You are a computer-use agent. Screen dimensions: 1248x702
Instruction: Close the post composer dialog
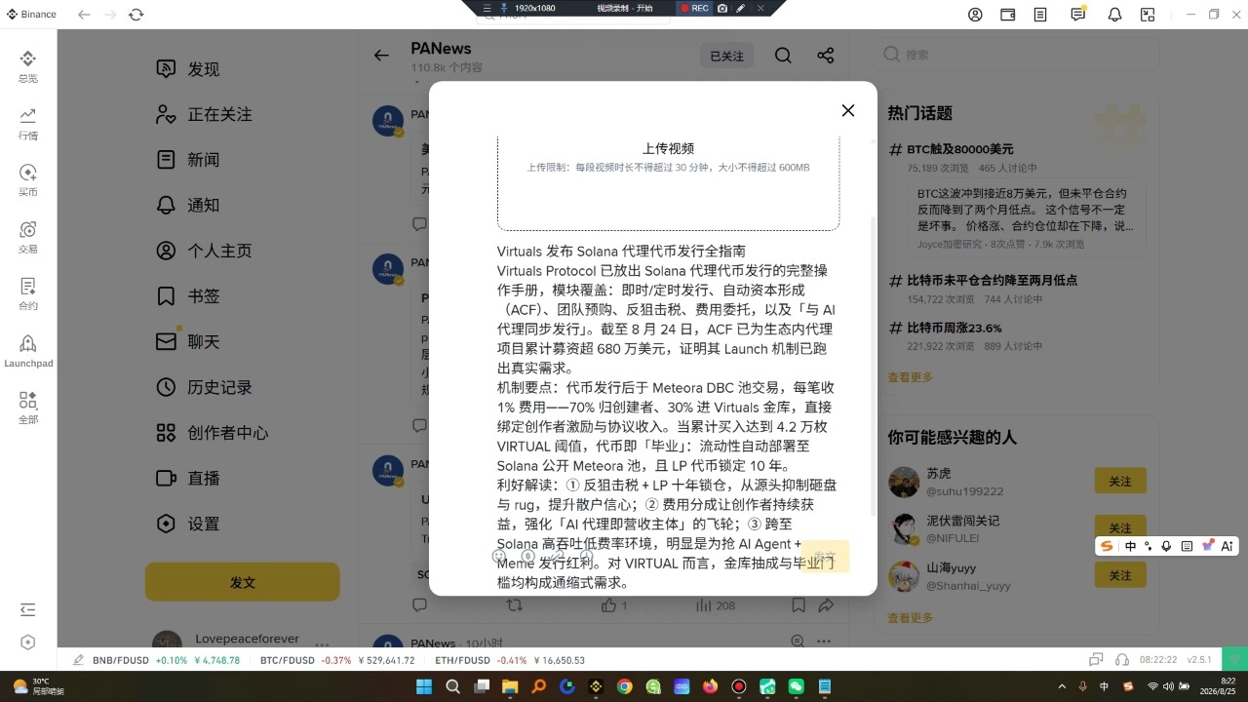[x=848, y=110]
